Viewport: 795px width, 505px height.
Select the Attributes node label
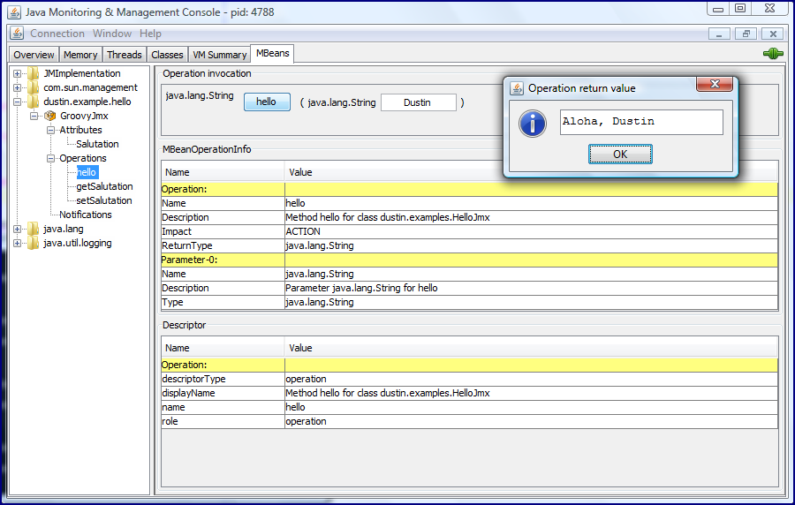(80, 130)
